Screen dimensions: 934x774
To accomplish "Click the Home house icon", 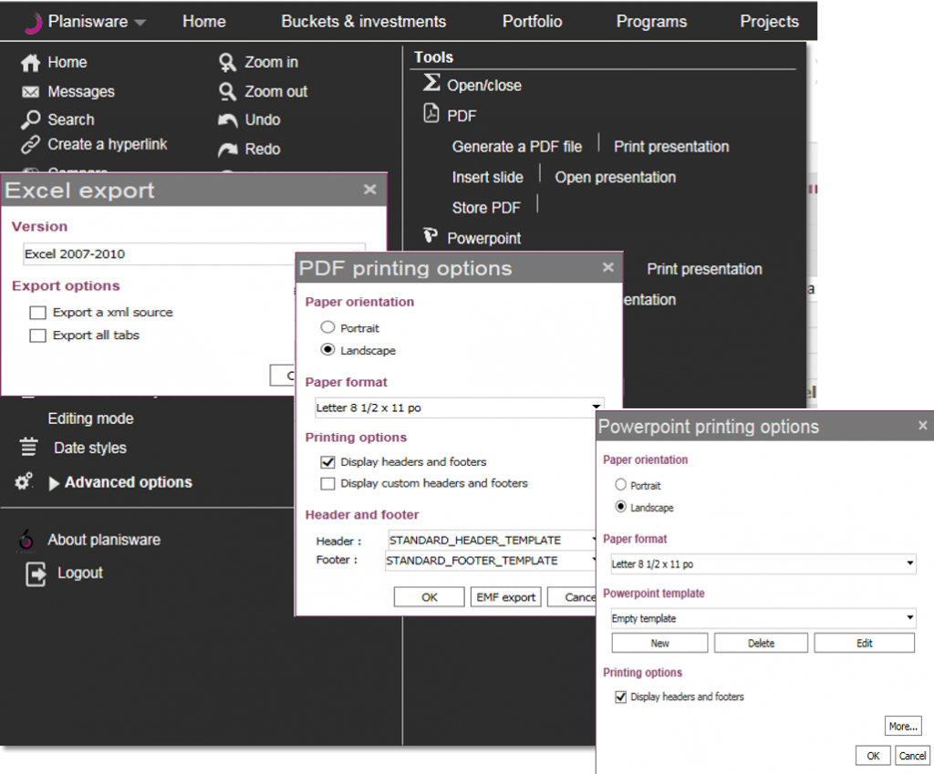I will [30, 63].
